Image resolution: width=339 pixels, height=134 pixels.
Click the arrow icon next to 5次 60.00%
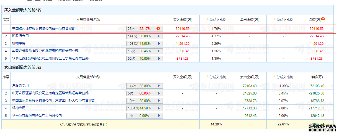(159, 93)
